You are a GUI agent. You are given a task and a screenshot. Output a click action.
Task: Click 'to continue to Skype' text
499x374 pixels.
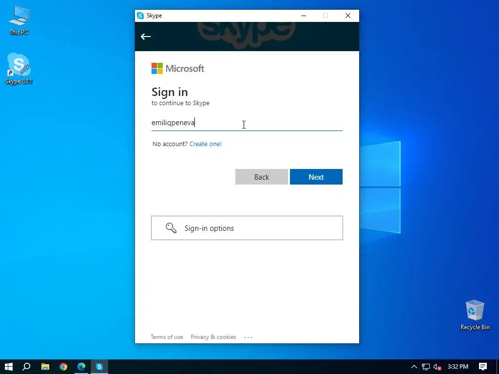coord(180,103)
